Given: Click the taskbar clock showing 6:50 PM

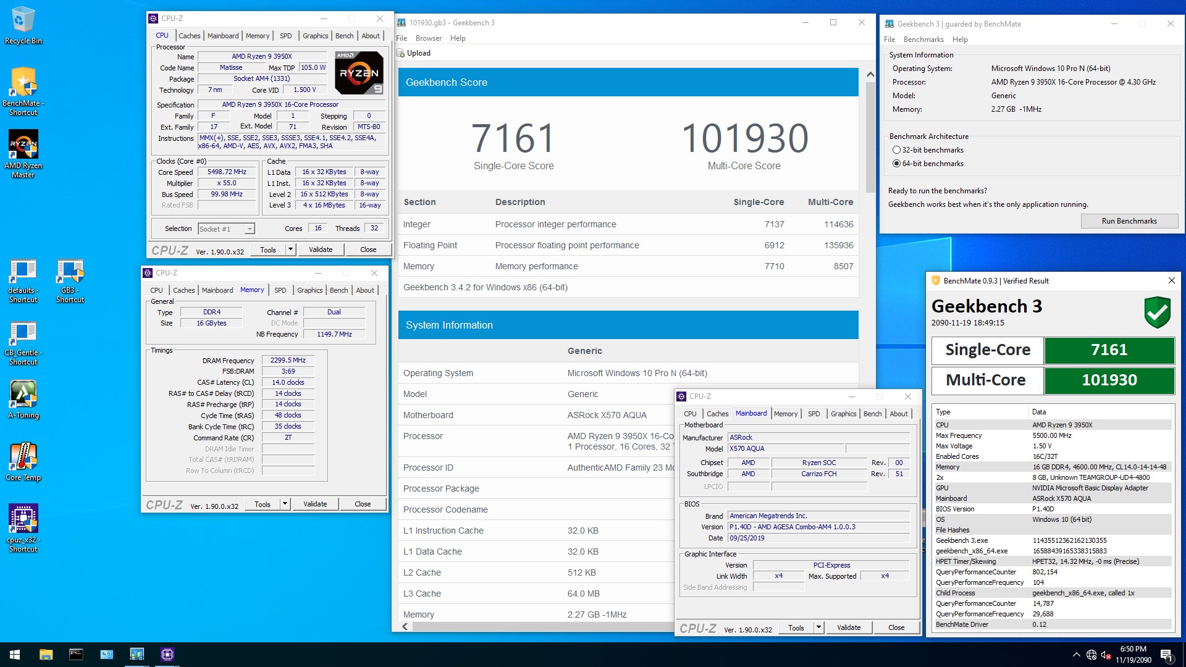Looking at the screenshot, I should (x=1133, y=655).
